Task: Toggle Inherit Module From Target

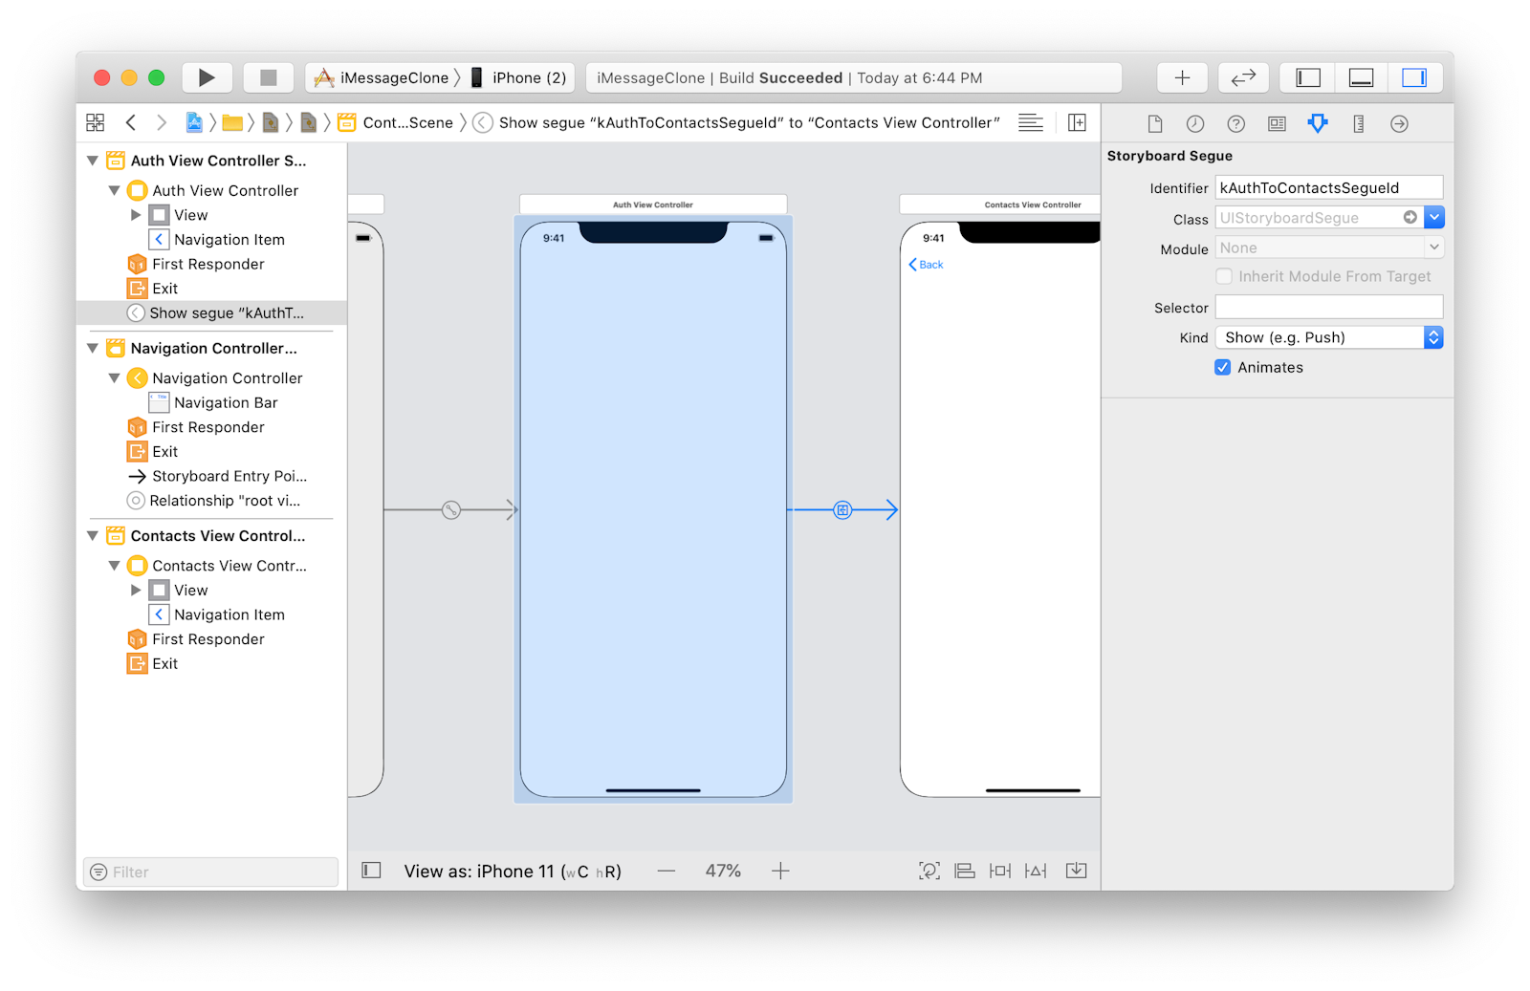Action: point(1224,276)
